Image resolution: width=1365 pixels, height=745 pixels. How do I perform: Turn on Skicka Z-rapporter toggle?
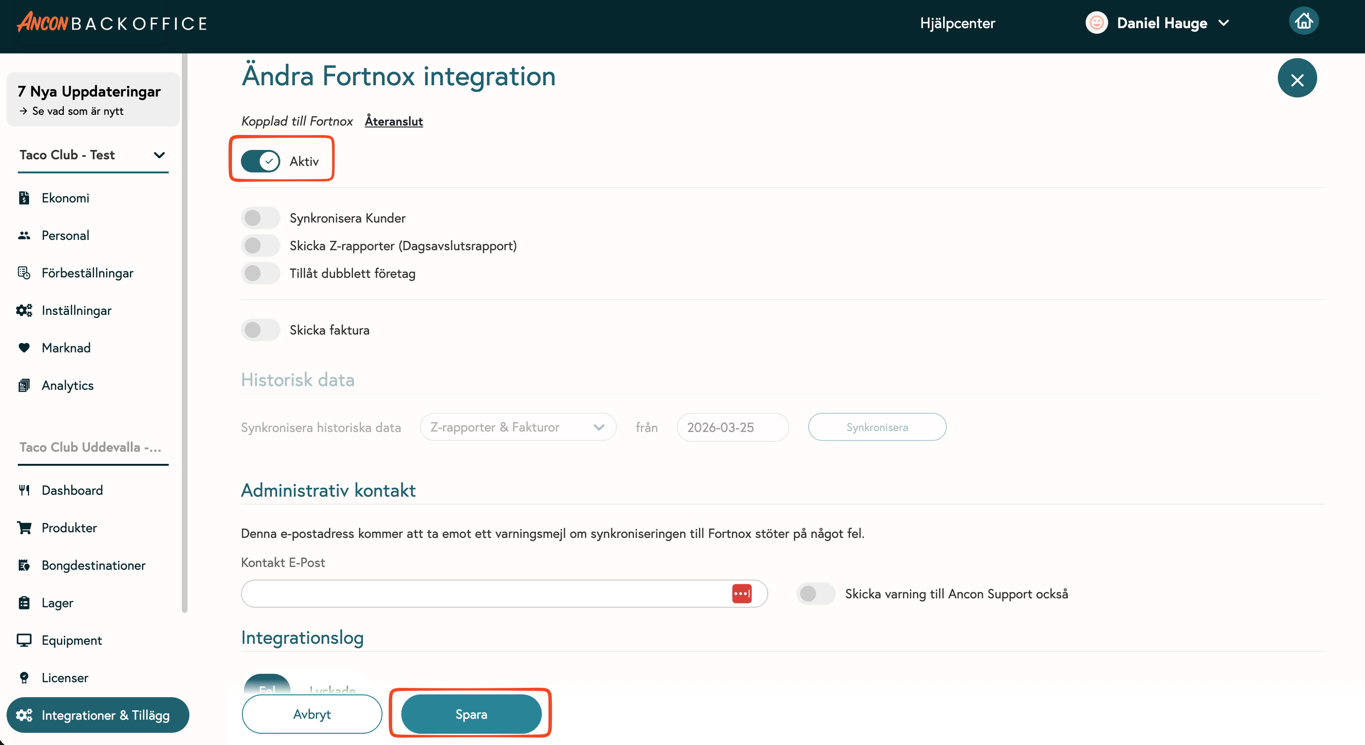click(260, 246)
